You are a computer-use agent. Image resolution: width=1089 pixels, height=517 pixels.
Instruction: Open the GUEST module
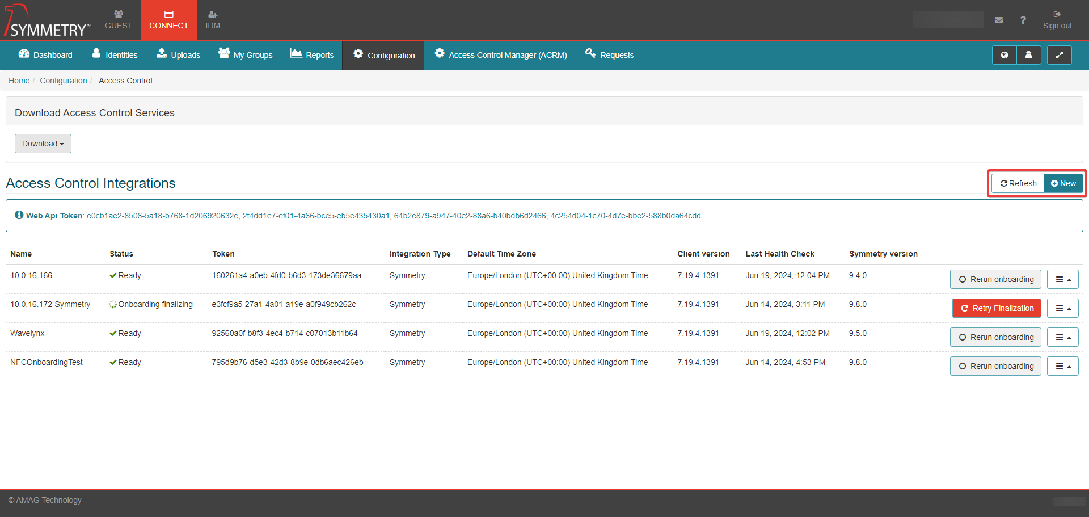click(x=118, y=20)
